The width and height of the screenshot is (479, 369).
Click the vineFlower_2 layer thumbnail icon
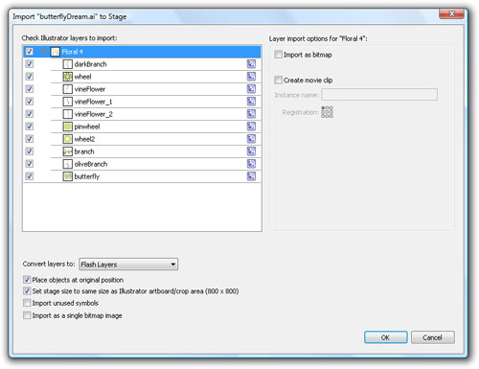pyautogui.click(x=67, y=114)
